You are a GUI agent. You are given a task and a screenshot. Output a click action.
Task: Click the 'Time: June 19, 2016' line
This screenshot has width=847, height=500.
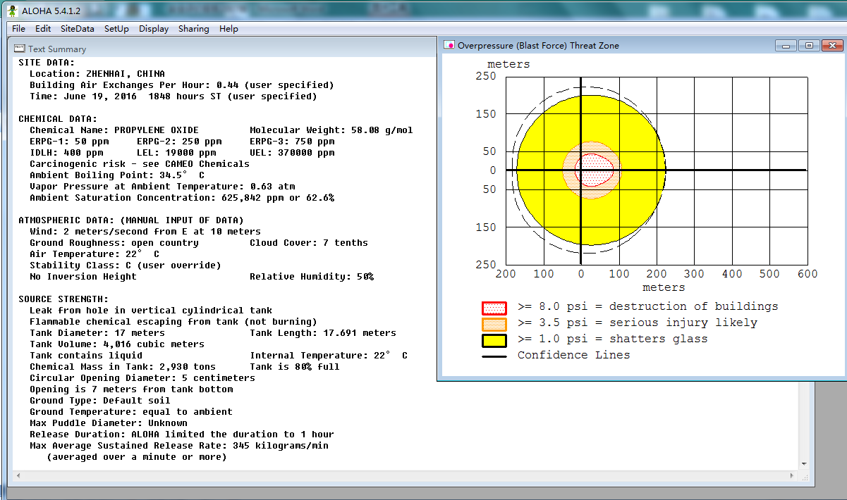point(173,96)
